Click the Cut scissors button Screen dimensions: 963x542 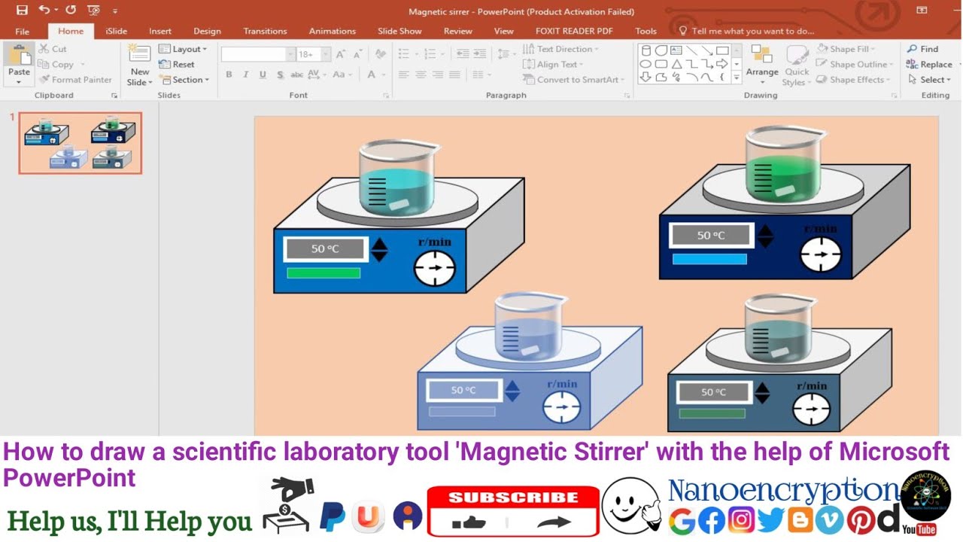point(53,49)
